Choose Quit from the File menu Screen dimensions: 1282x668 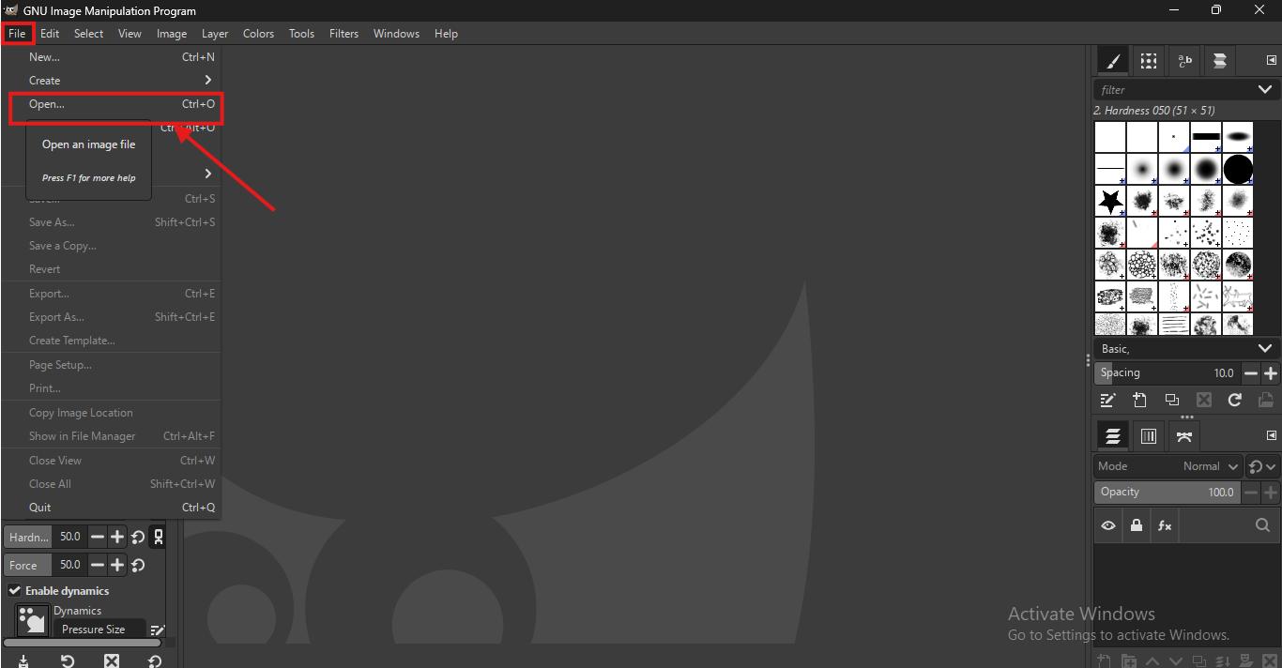(x=112, y=508)
